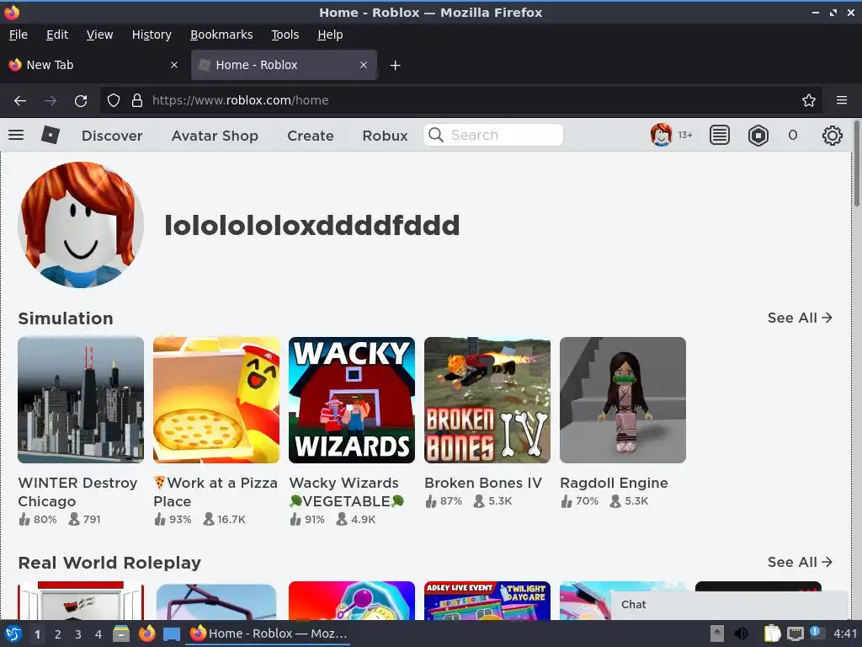Click the clipboard tray icon

tap(772, 634)
